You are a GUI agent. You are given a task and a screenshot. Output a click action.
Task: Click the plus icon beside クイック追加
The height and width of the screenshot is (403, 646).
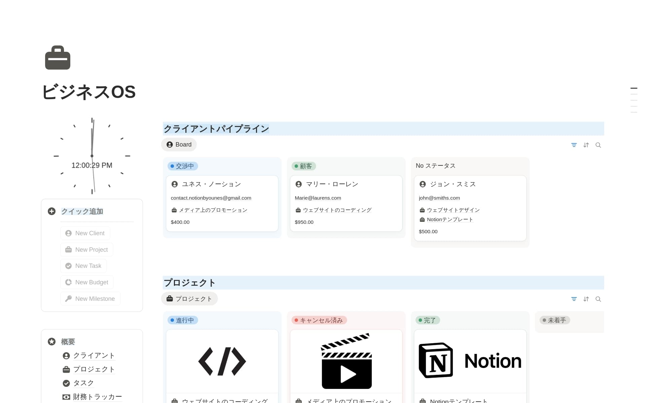point(51,211)
